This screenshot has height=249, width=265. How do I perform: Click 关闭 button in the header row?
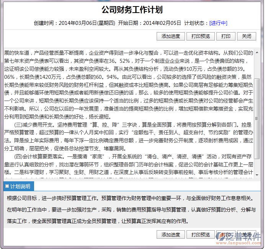click(x=246, y=36)
